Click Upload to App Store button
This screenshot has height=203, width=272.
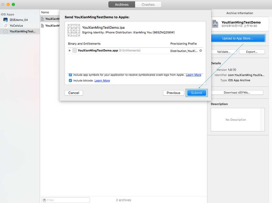point(238,38)
